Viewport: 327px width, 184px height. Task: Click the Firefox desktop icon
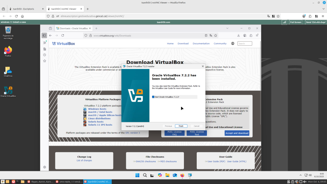[x=8, y=50]
